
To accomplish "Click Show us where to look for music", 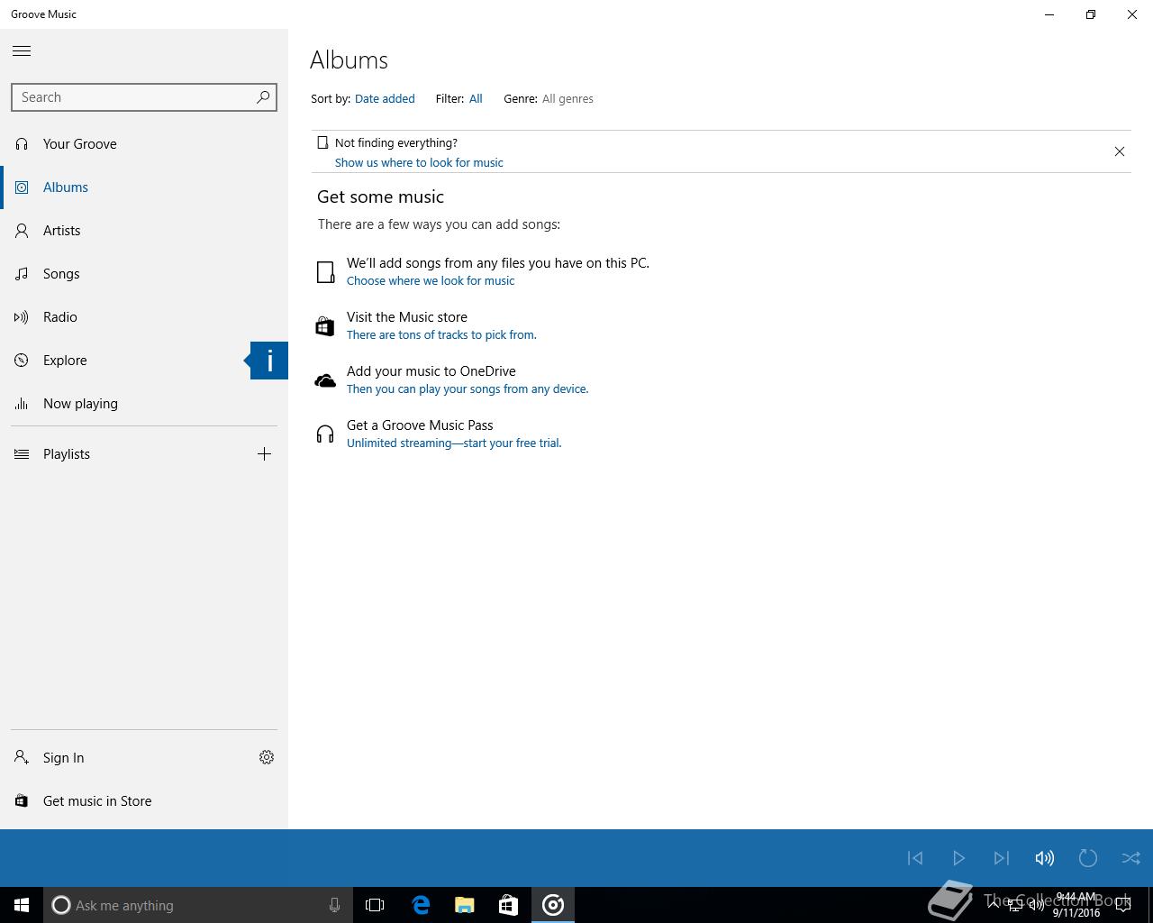I will click(419, 163).
